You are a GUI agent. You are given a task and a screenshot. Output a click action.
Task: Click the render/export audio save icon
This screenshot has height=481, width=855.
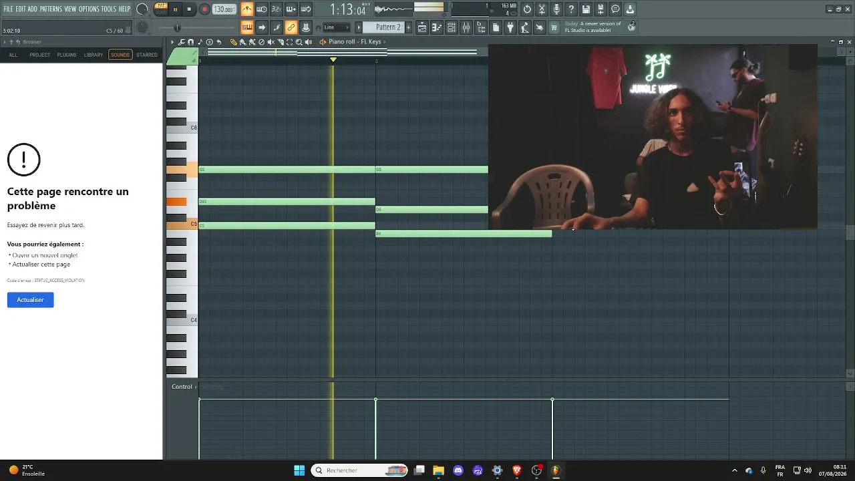[601, 9]
